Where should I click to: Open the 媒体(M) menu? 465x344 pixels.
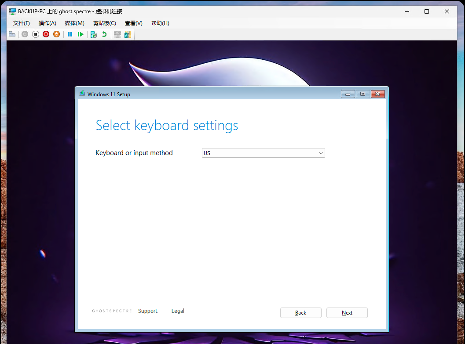point(74,23)
